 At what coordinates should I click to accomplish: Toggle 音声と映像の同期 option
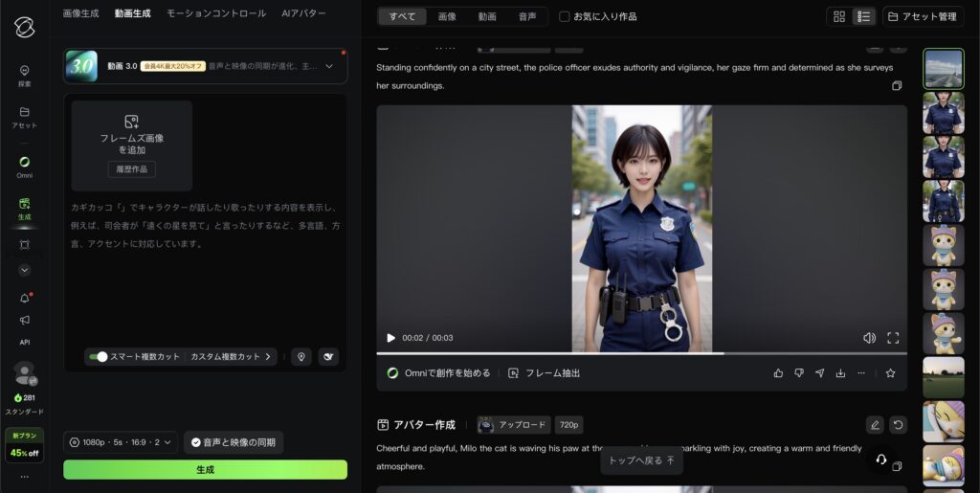[234, 442]
